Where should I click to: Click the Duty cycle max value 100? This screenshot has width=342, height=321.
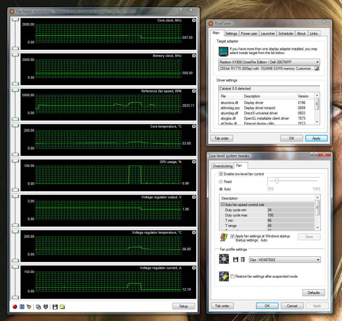291,215
